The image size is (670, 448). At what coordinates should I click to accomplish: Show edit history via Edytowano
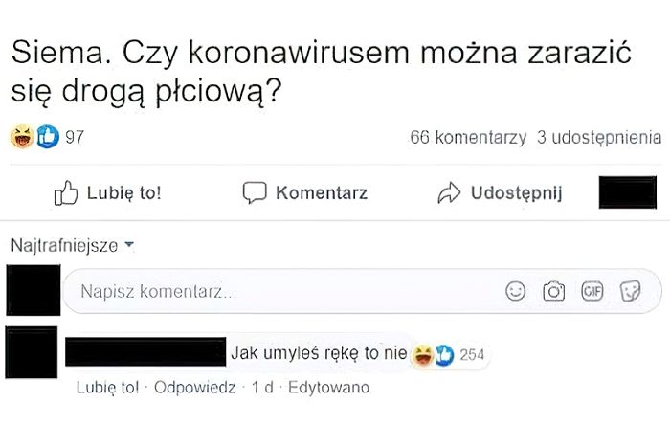point(328,388)
